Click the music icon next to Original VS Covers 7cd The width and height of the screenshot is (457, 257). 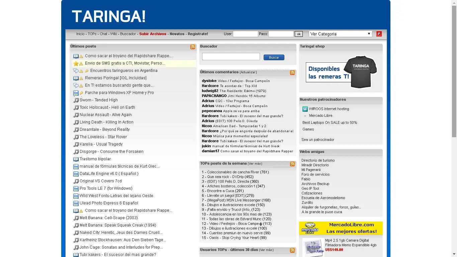point(76,181)
